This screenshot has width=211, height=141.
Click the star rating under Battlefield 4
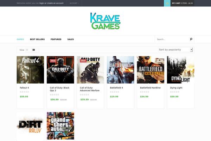tap(115, 92)
